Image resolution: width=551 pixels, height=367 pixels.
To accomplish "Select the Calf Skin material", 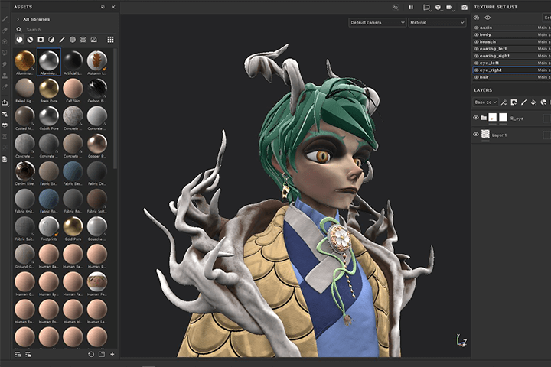I will coord(73,91).
